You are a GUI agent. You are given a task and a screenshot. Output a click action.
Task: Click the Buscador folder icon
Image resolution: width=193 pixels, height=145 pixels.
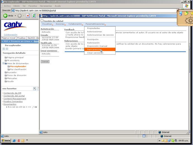[x=6, y=72]
